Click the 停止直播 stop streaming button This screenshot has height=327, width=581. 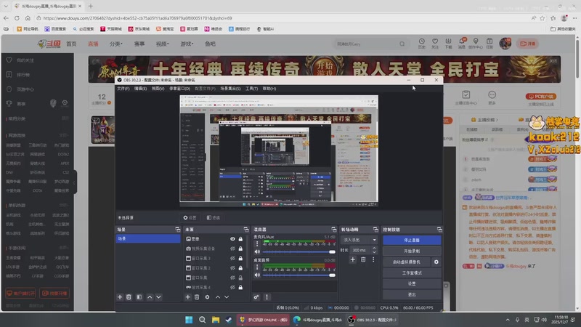coord(412,241)
